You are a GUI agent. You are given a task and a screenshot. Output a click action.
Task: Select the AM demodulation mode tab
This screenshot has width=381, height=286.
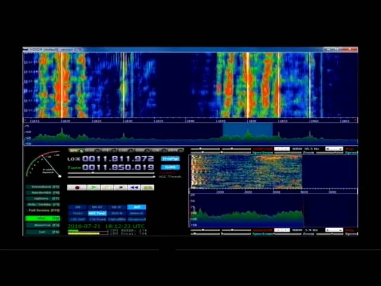[76, 150]
